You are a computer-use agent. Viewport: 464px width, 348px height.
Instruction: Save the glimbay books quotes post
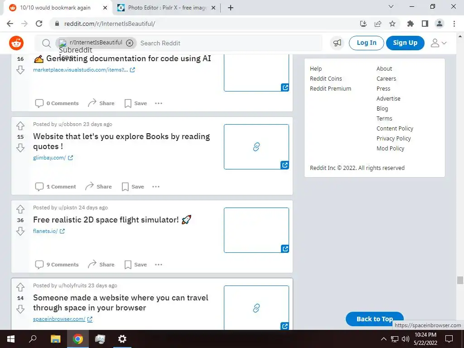(x=133, y=187)
